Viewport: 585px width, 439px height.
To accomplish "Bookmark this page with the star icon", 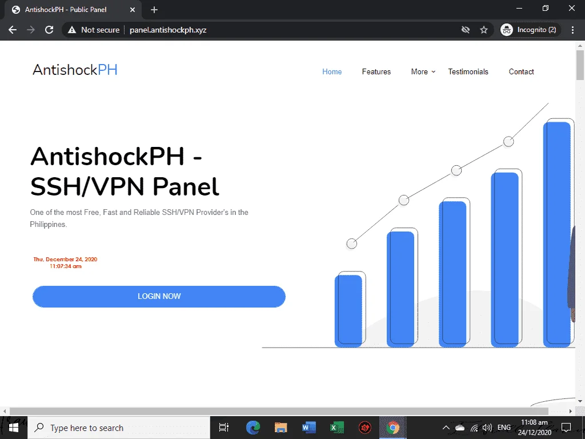I will pos(484,30).
